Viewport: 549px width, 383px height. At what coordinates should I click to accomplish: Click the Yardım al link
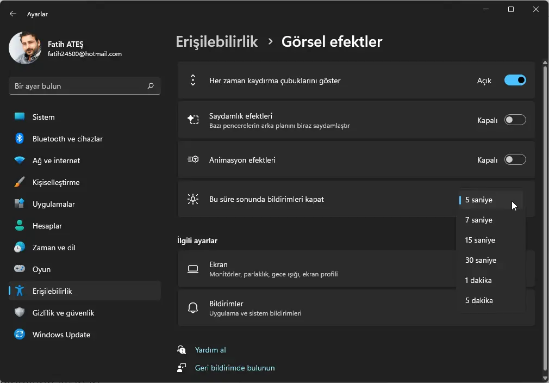tap(210, 350)
